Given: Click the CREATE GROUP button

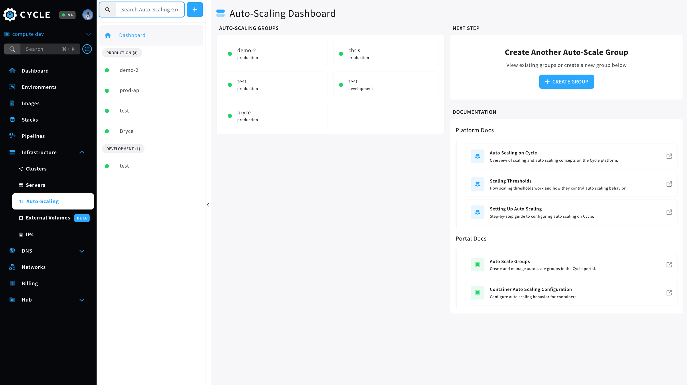Looking at the screenshot, I should (x=566, y=82).
